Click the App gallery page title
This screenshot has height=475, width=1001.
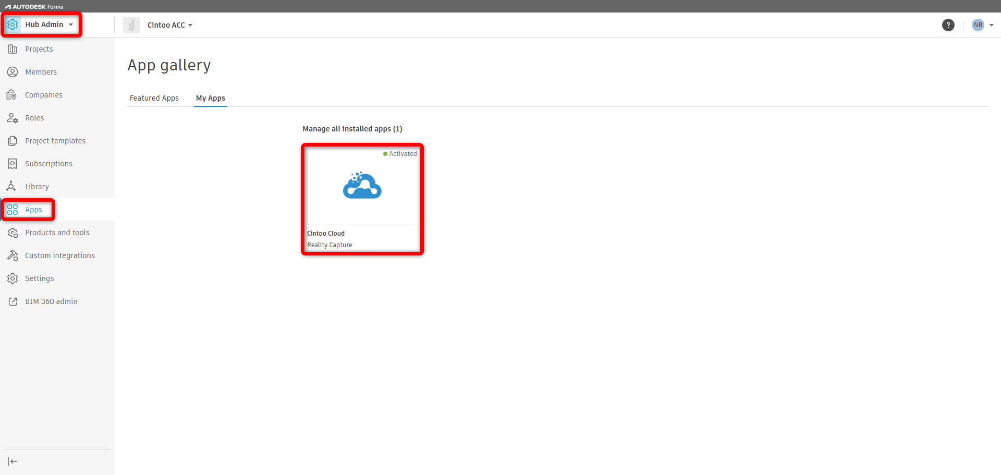coord(169,66)
